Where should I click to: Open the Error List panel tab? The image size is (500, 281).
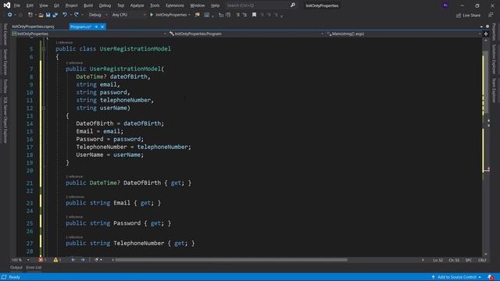(34, 268)
